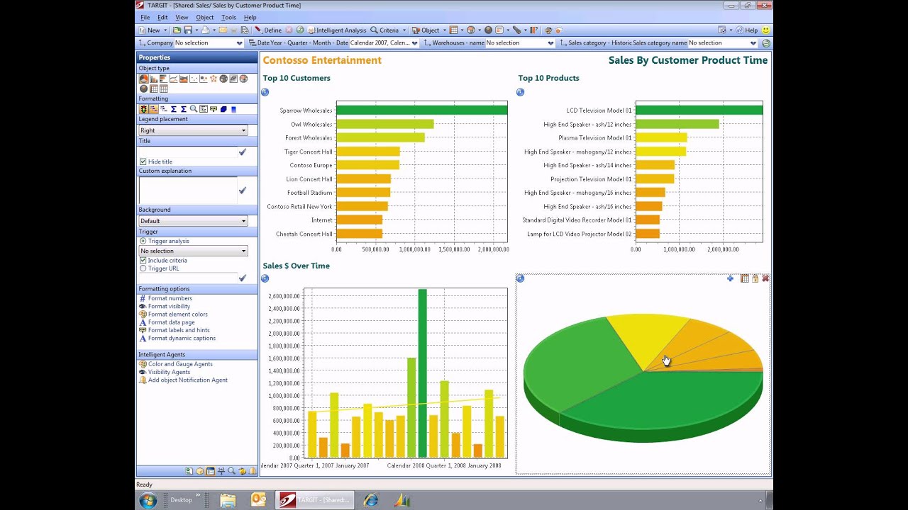Open the Object menu in menu bar
This screenshot has height=510, width=908.
click(204, 17)
